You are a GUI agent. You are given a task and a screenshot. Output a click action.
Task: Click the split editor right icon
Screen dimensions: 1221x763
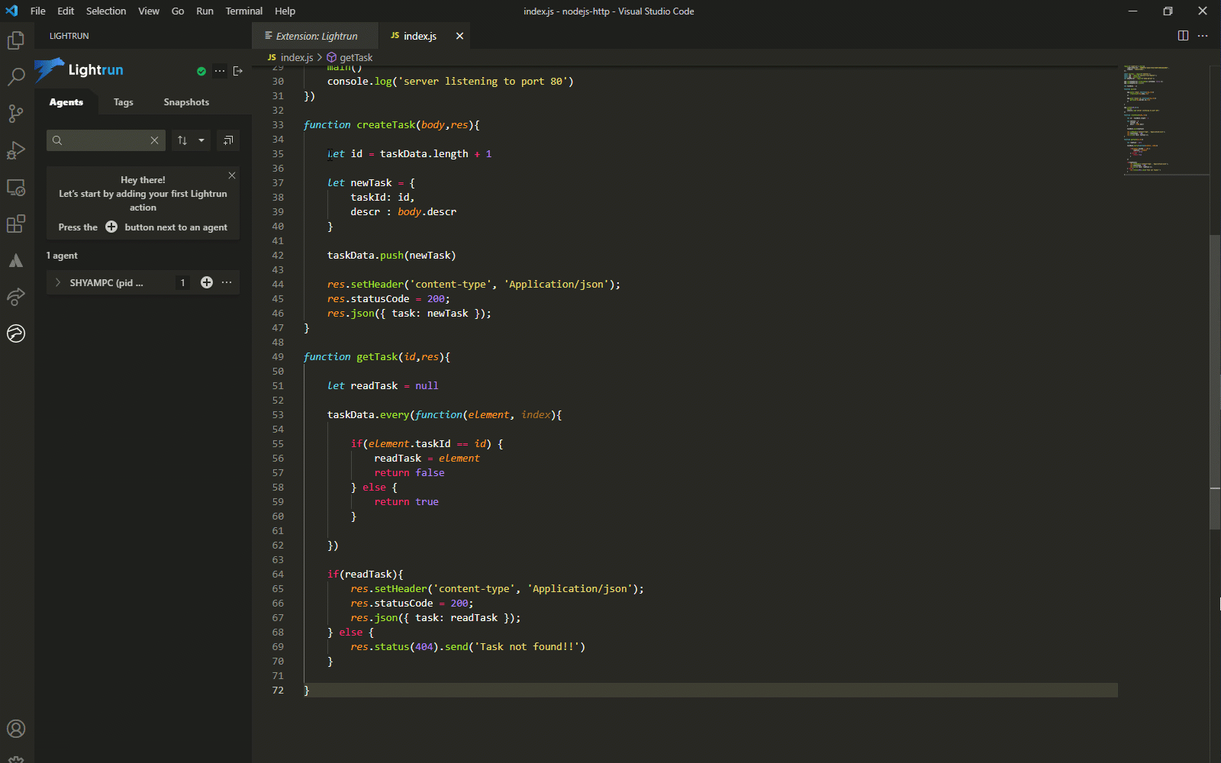[x=1183, y=36]
